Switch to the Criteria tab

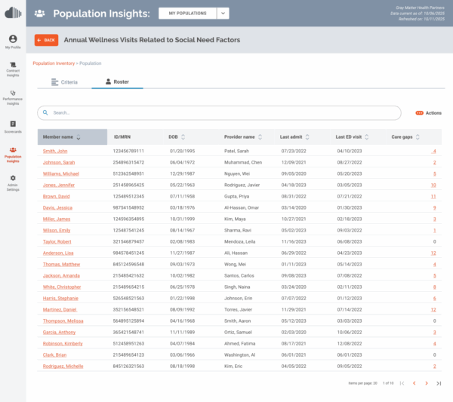click(64, 82)
